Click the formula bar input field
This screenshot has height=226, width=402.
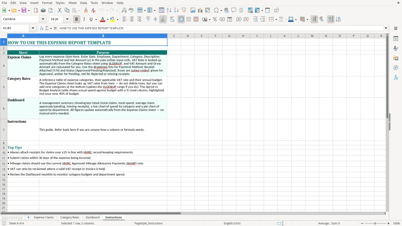click(220, 28)
